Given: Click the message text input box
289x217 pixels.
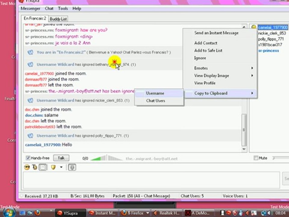Looking at the screenshot, I should [x=151, y=180].
